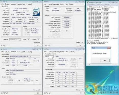Image resolution: width=119 pixels, height=95 pixels.
Task: Open CPU tab in the CPU-Z memory Timings window
Action: click(45, 4)
